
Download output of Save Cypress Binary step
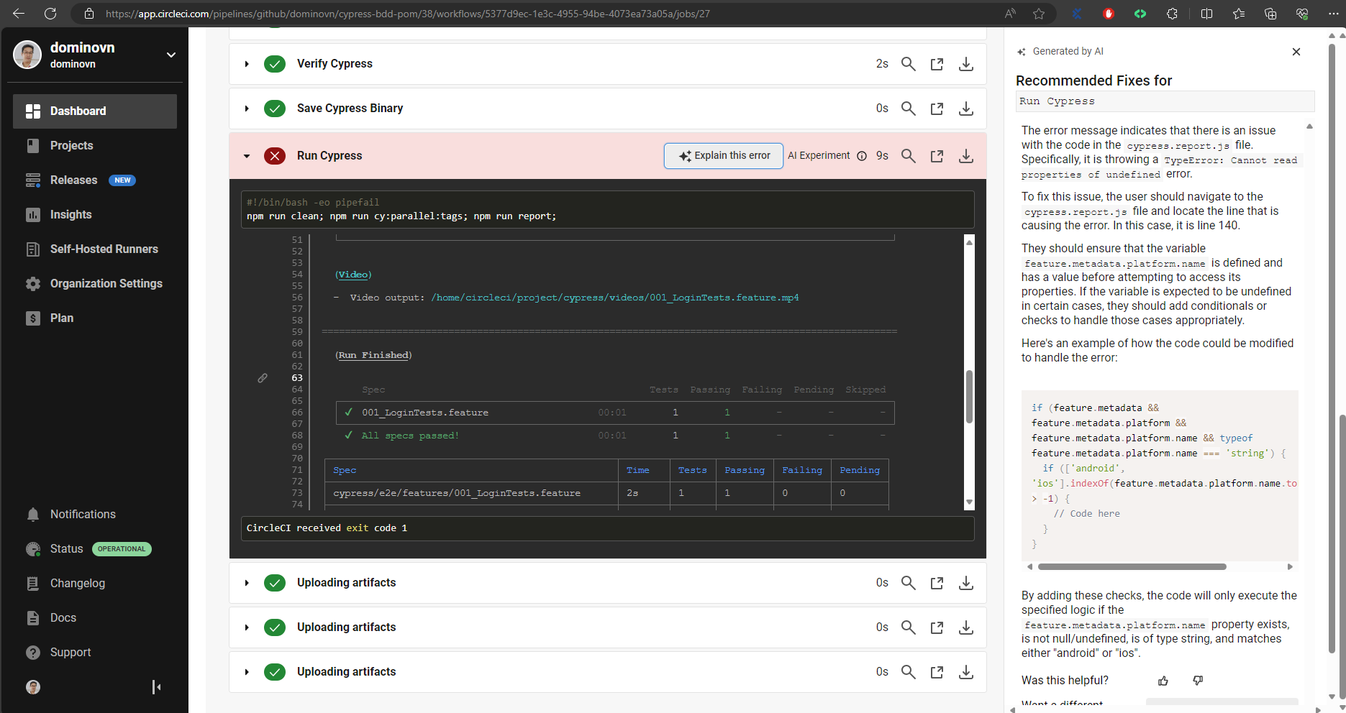tap(965, 109)
